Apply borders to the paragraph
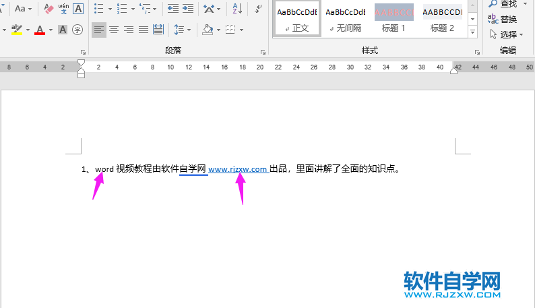The height and width of the screenshot is (308, 535). [x=230, y=30]
